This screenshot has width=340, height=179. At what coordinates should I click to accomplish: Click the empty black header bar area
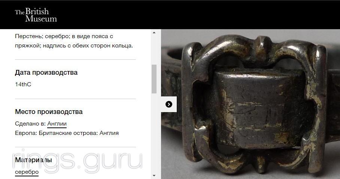(x=195, y=15)
